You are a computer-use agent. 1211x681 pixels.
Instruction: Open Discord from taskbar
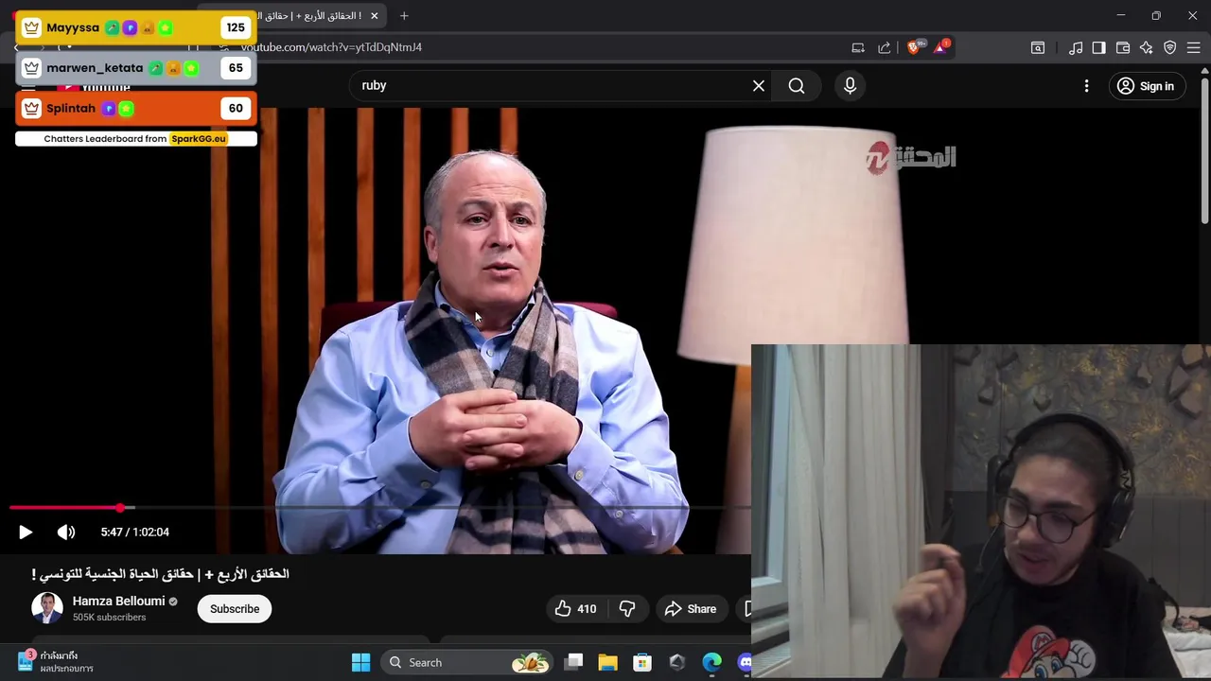(x=744, y=663)
